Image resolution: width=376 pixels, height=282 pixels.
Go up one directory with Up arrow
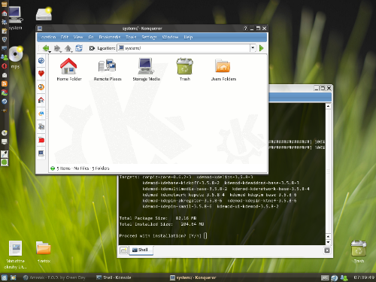pos(68,48)
